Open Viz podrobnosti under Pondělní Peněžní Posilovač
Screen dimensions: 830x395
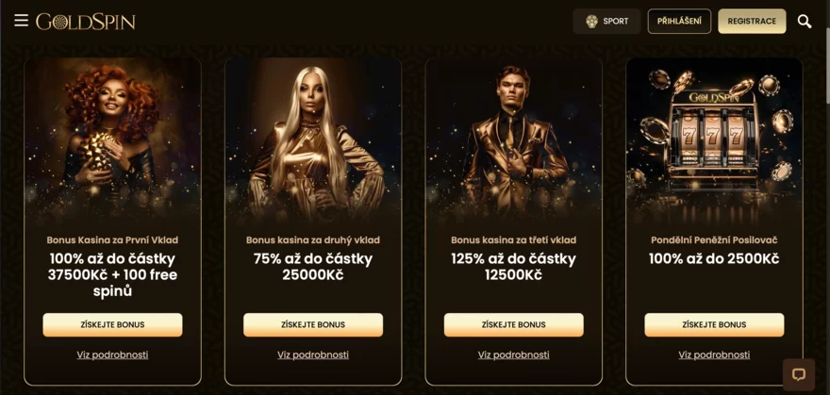coord(714,354)
